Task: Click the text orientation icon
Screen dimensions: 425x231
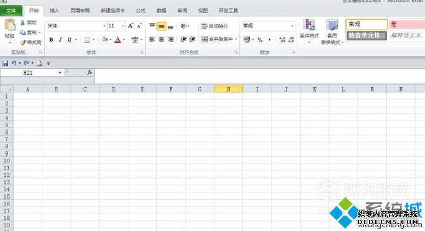Action: tap(183, 26)
